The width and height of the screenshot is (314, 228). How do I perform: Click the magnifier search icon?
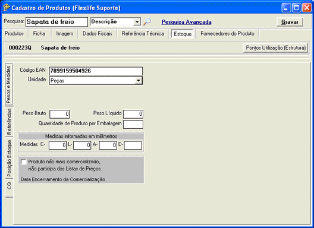pyautogui.click(x=147, y=21)
